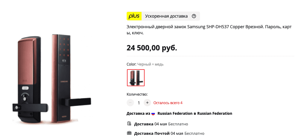Decrease quantity with the minus button
The width and height of the screenshot is (302, 136).
click(x=130, y=103)
